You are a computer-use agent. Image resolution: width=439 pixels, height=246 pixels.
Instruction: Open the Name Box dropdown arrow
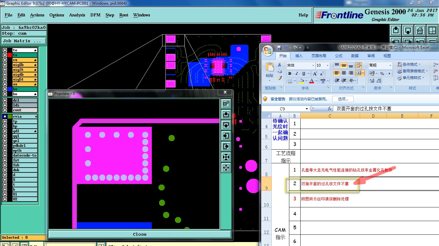(x=307, y=109)
